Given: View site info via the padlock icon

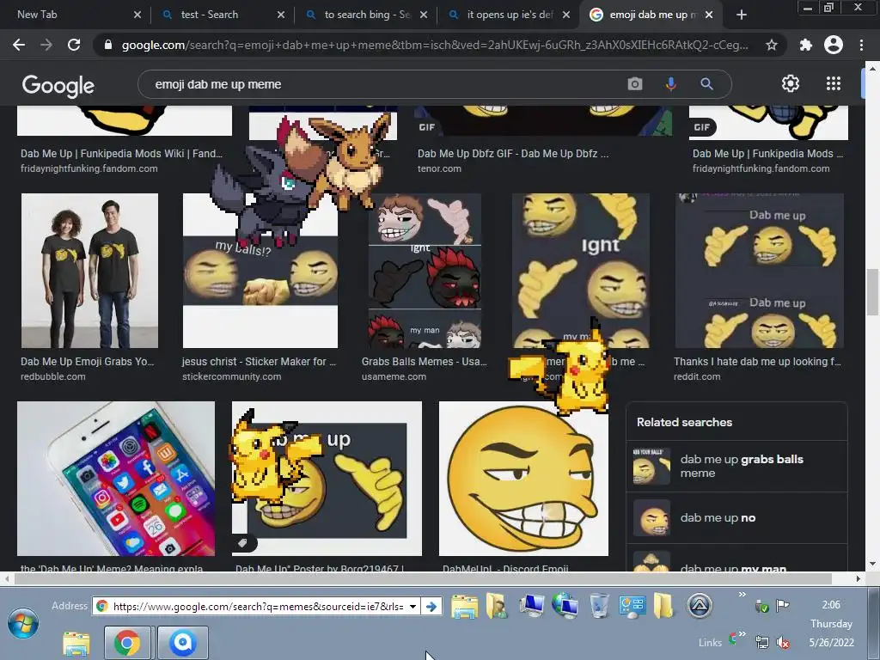Looking at the screenshot, I should click(x=108, y=45).
